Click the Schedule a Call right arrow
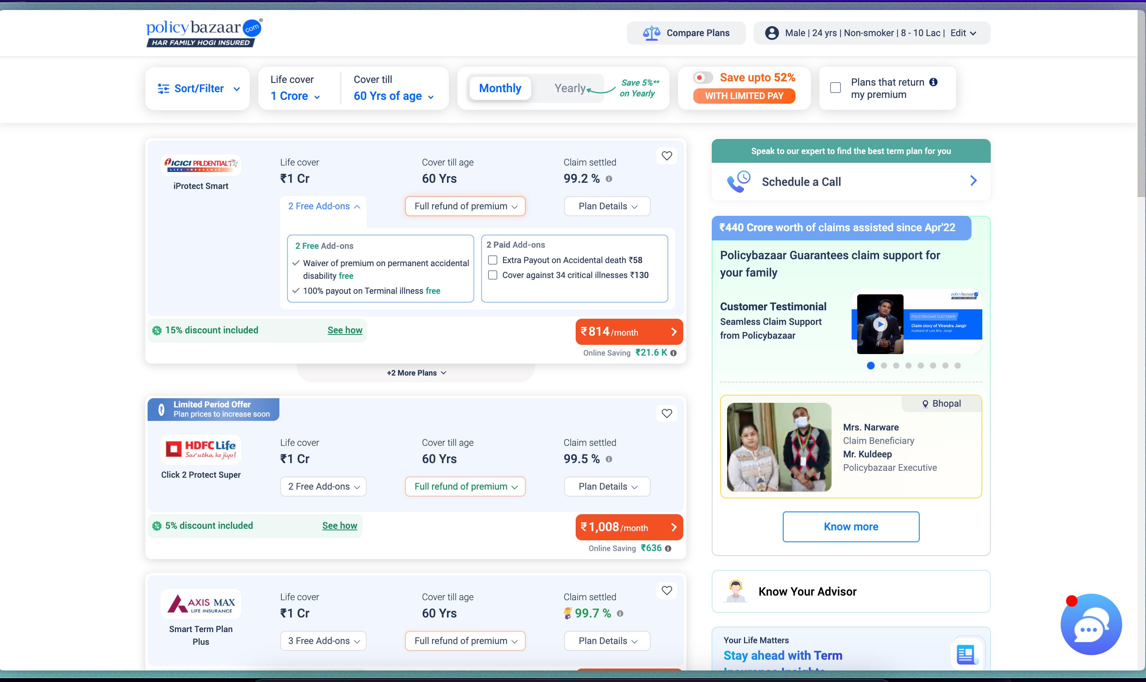This screenshot has height=682, width=1146. point(973,180)
